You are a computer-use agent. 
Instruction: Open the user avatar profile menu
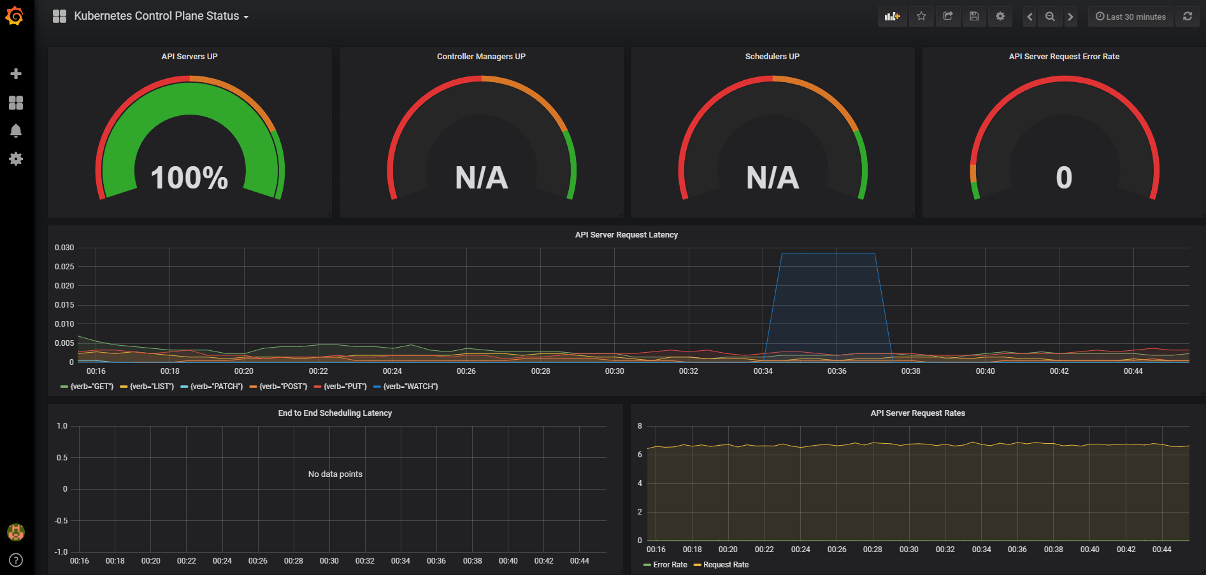pos(16,532)
